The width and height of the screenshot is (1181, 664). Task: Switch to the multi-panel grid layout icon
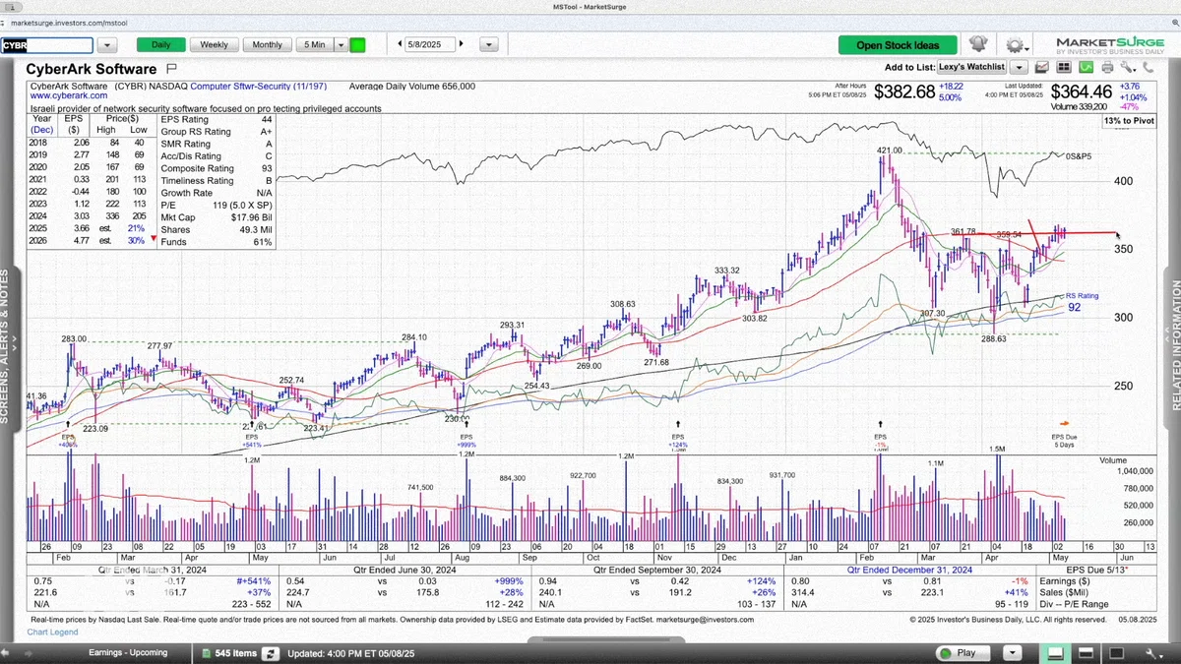[1064, 67]
